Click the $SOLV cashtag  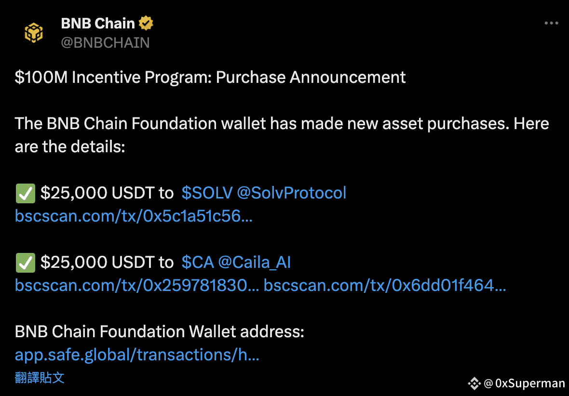click(x=207, y=193)
